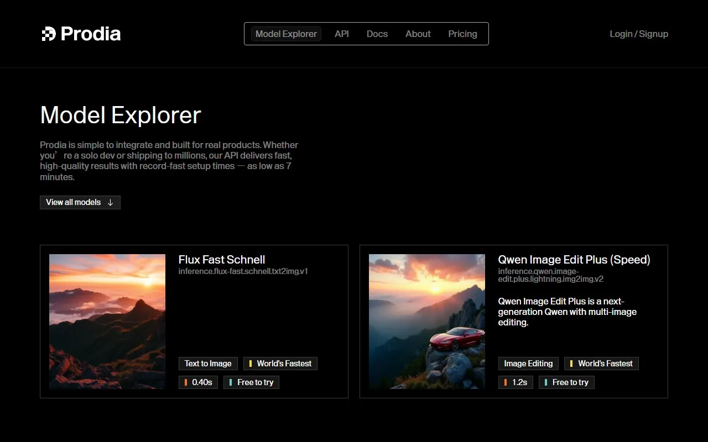Viewport: 708px width, 442px height.
Task: Click the Image Editing tag
Action: coord(528,364)
